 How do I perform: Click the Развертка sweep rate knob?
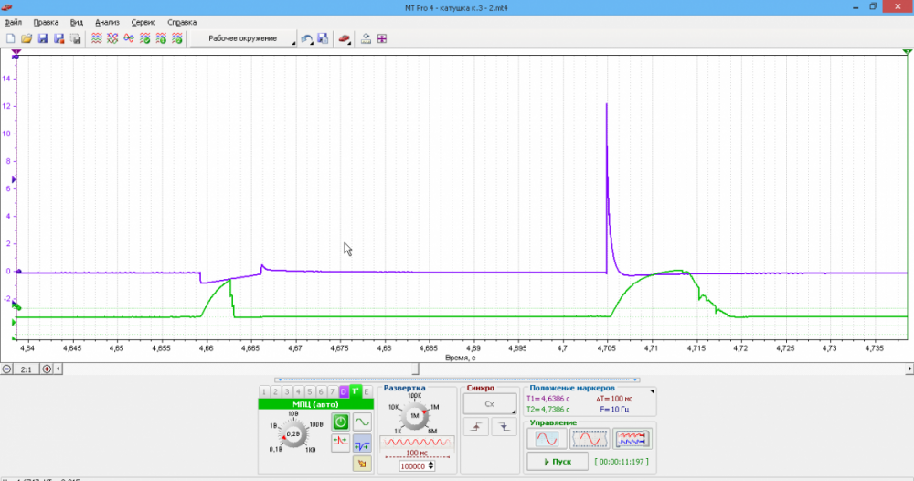[x=414, y=416]
